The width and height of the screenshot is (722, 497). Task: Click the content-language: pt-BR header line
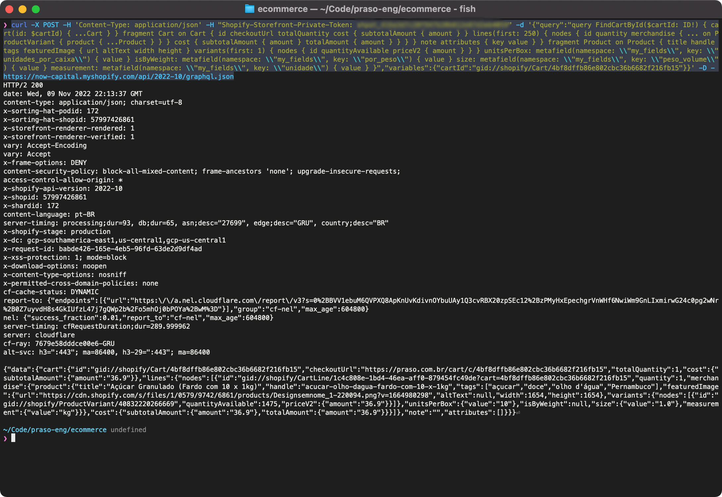point(49,214)
